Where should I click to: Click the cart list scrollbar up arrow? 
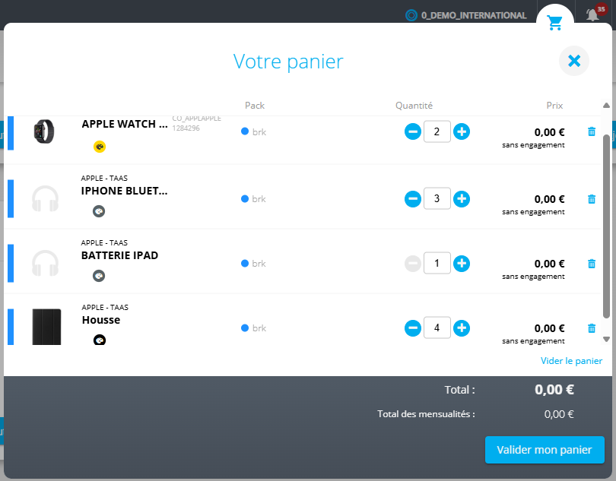point(606,105)
